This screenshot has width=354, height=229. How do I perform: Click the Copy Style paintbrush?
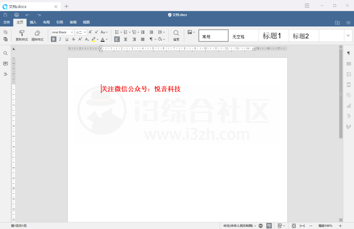(22, 36)
